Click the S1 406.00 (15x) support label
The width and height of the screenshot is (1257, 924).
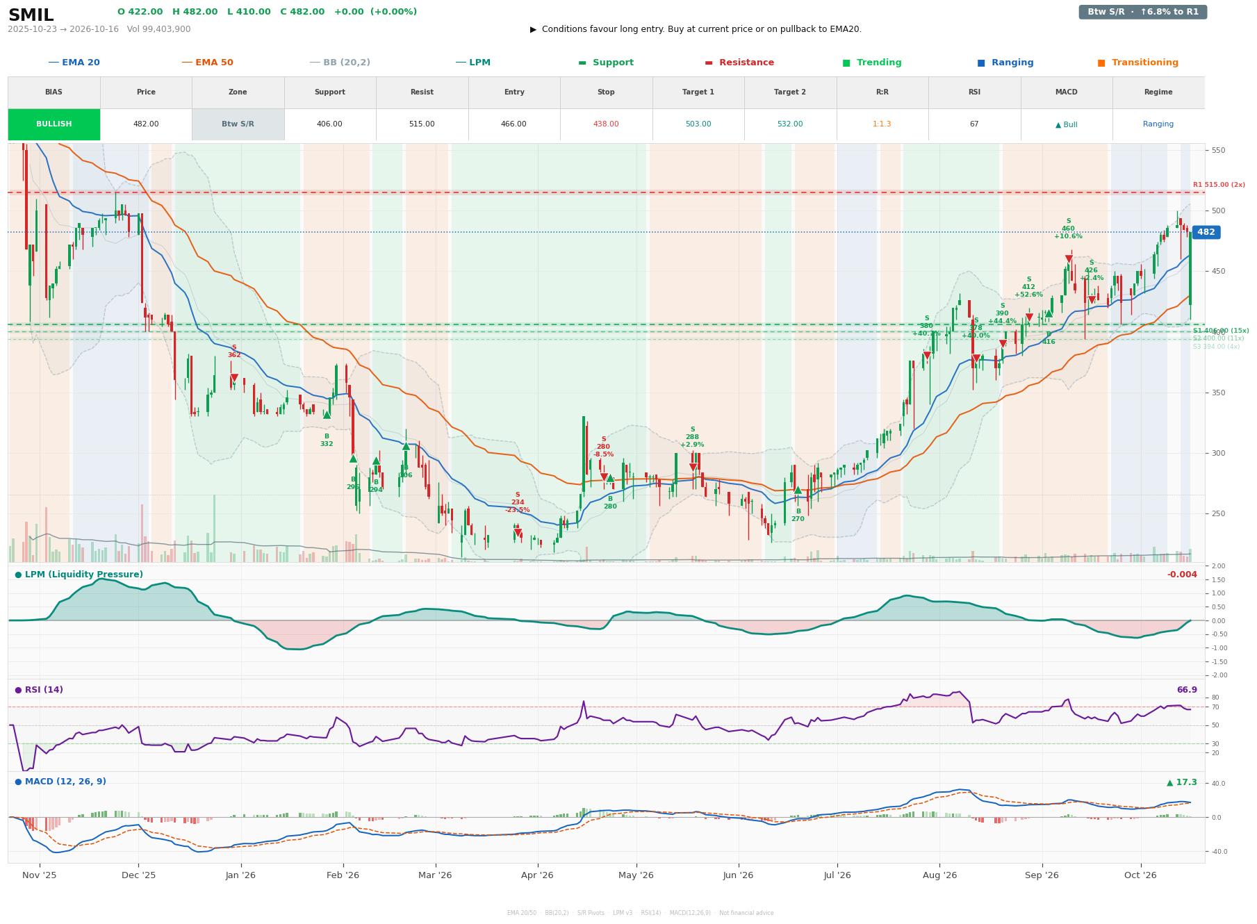1221,331
